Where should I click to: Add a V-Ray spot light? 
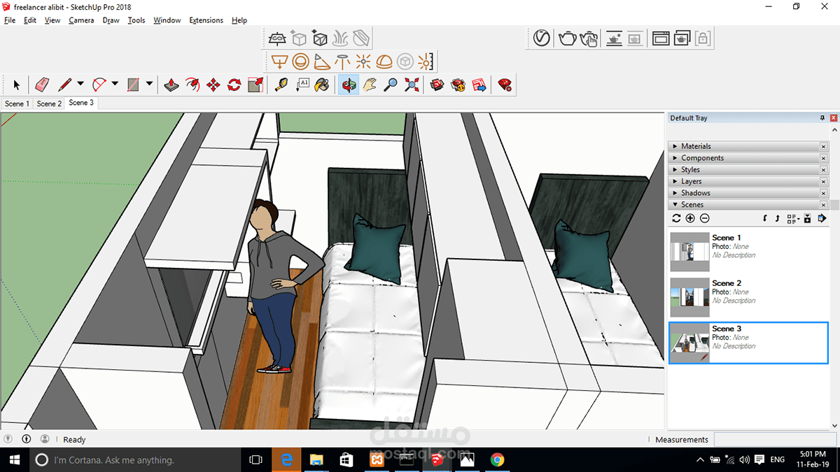[321, 62]
